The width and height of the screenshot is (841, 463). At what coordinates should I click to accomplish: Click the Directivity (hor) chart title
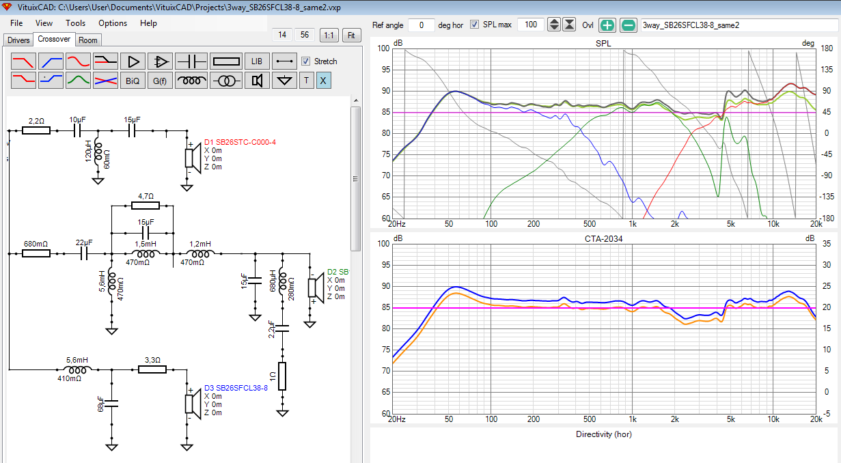click(603, 434)
